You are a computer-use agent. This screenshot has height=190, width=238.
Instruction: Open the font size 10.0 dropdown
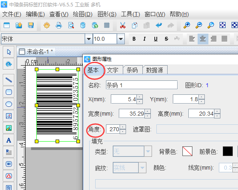121,39
